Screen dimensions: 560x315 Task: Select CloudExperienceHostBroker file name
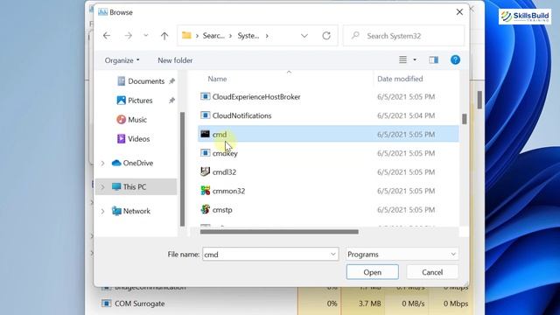coord(256,97)
